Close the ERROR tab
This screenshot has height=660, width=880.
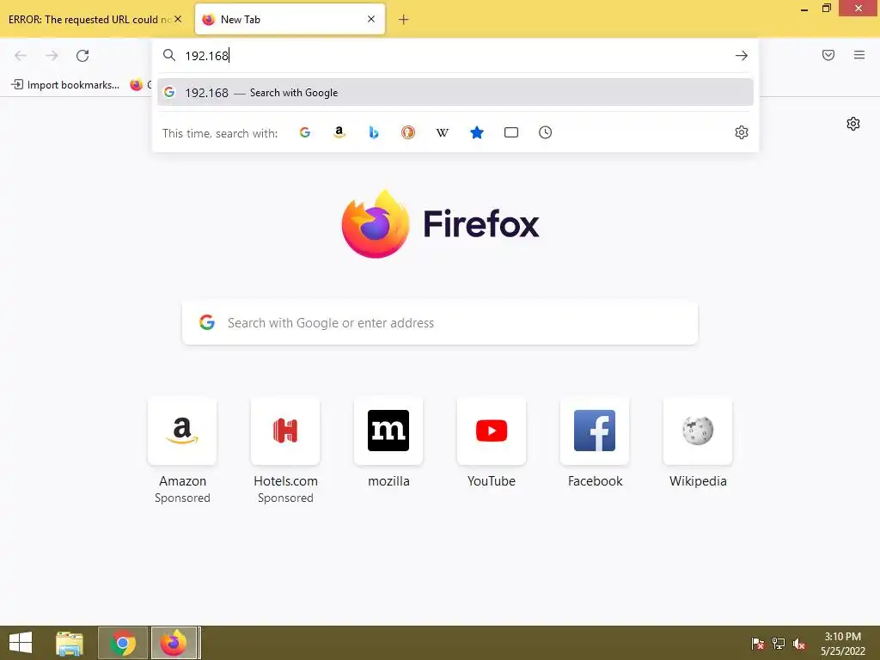click(x=178, y=19)
